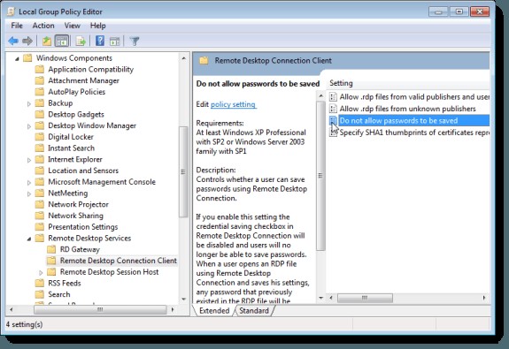509x349 pixels.
Task: Open the Action menu
Action: tap(43, 26)
